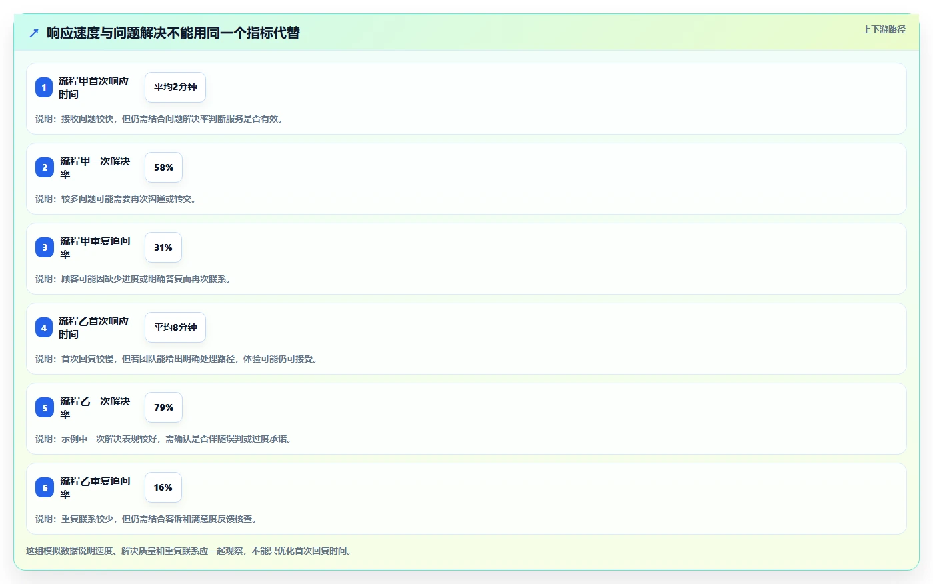The height and width of the screenshot is (584, 933).
Task: Click the title 响应速度与问题解决不能用同一个指标代替
Action: (x=173, y=33)
